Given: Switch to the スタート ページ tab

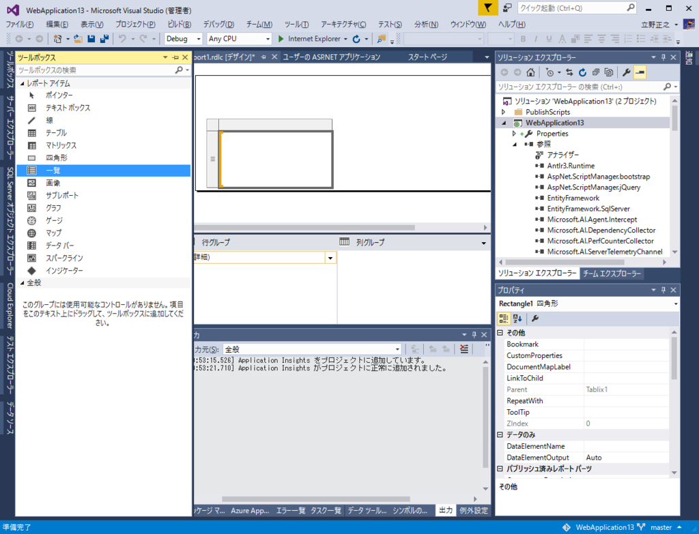Looking at the screenshot, I should (427, 57).
